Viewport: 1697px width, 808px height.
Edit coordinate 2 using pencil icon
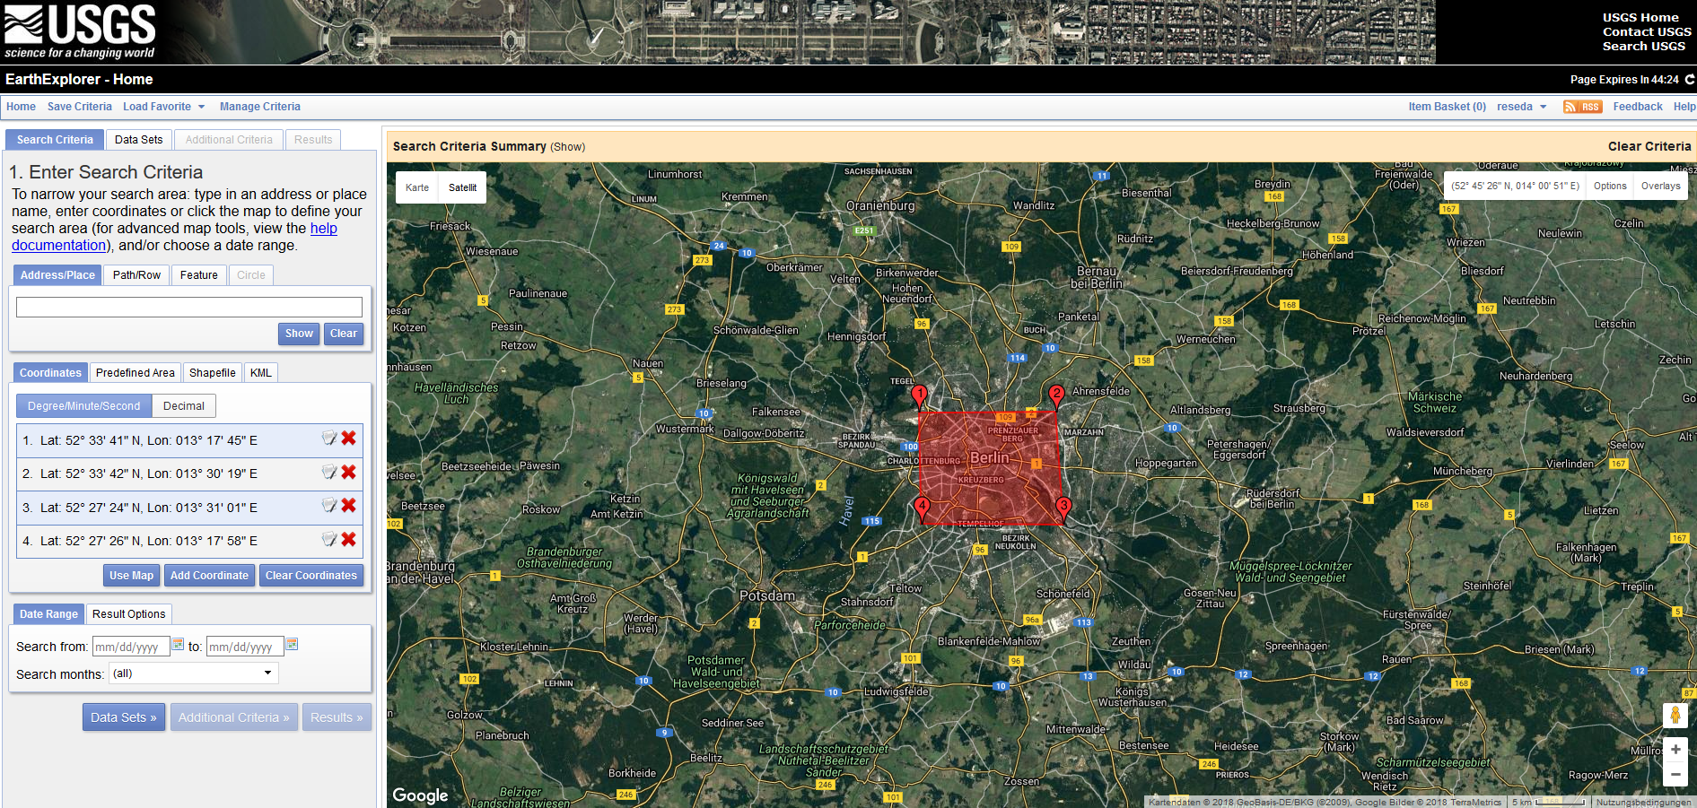329,472
